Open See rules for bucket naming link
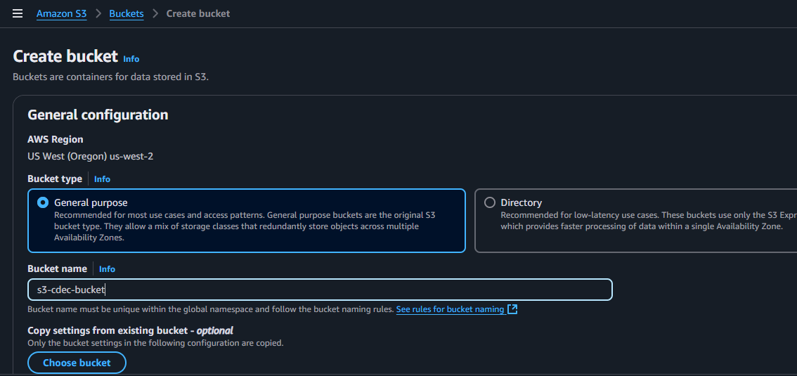The image size is (797, 376). point(450,309)
